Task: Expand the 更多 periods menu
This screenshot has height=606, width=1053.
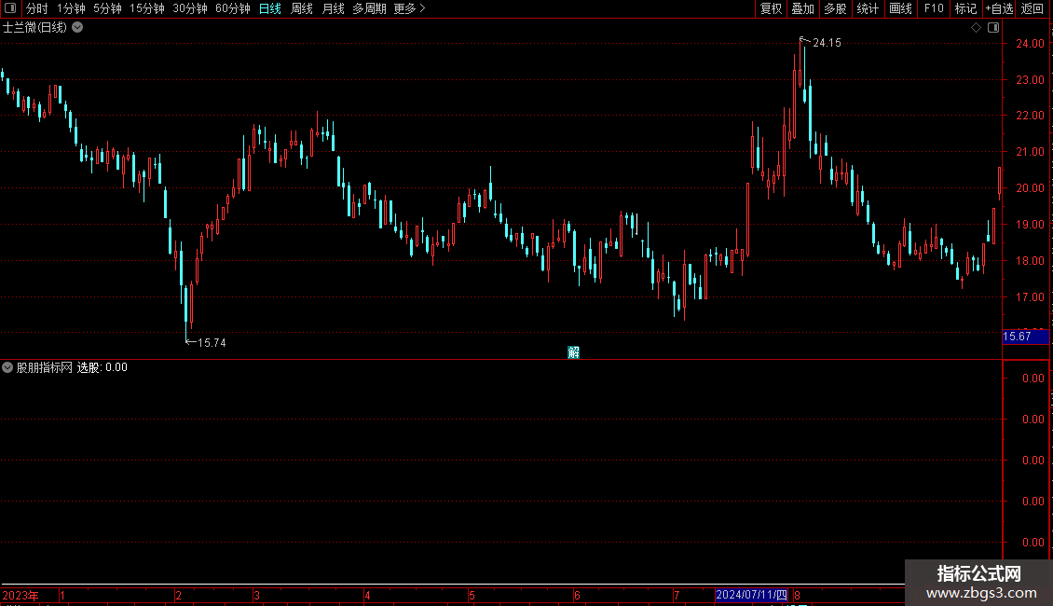Action: [x=410, y=8]
